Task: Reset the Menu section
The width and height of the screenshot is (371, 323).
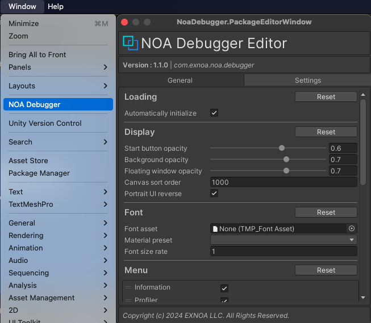Action: coord(326,270)
